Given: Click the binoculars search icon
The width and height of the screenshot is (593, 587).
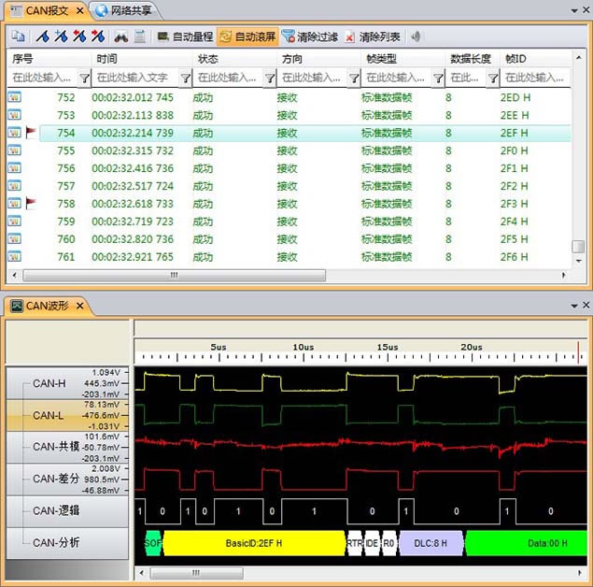Looking at the screenshot, I should [120, 37].
